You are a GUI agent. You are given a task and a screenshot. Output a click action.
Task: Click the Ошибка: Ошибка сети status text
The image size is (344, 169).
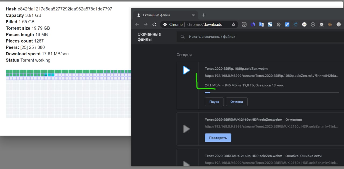coord(304,156)
